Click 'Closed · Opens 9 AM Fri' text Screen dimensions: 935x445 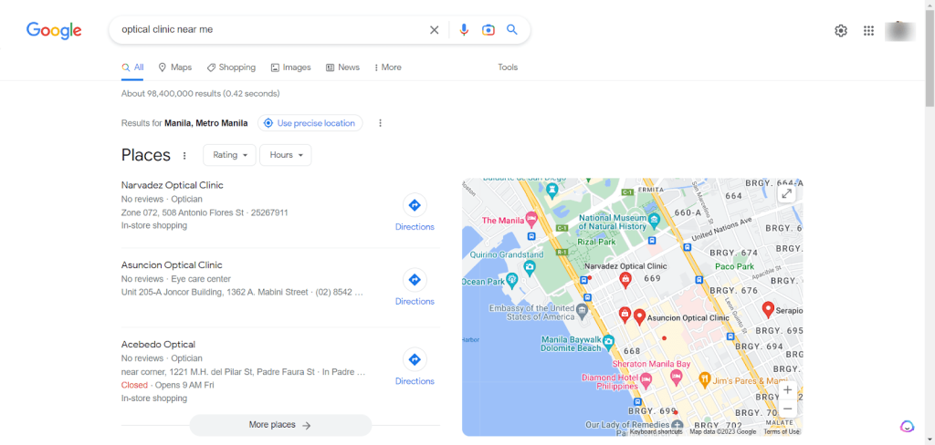168,385
